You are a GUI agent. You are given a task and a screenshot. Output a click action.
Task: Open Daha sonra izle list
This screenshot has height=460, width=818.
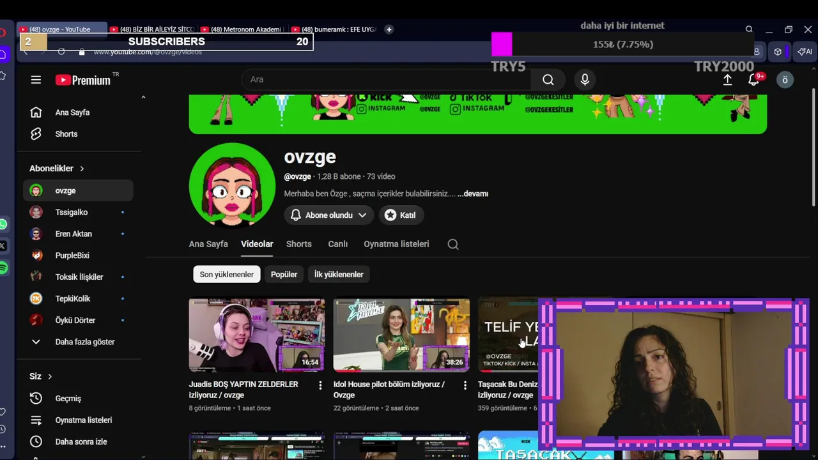[78, 441]
